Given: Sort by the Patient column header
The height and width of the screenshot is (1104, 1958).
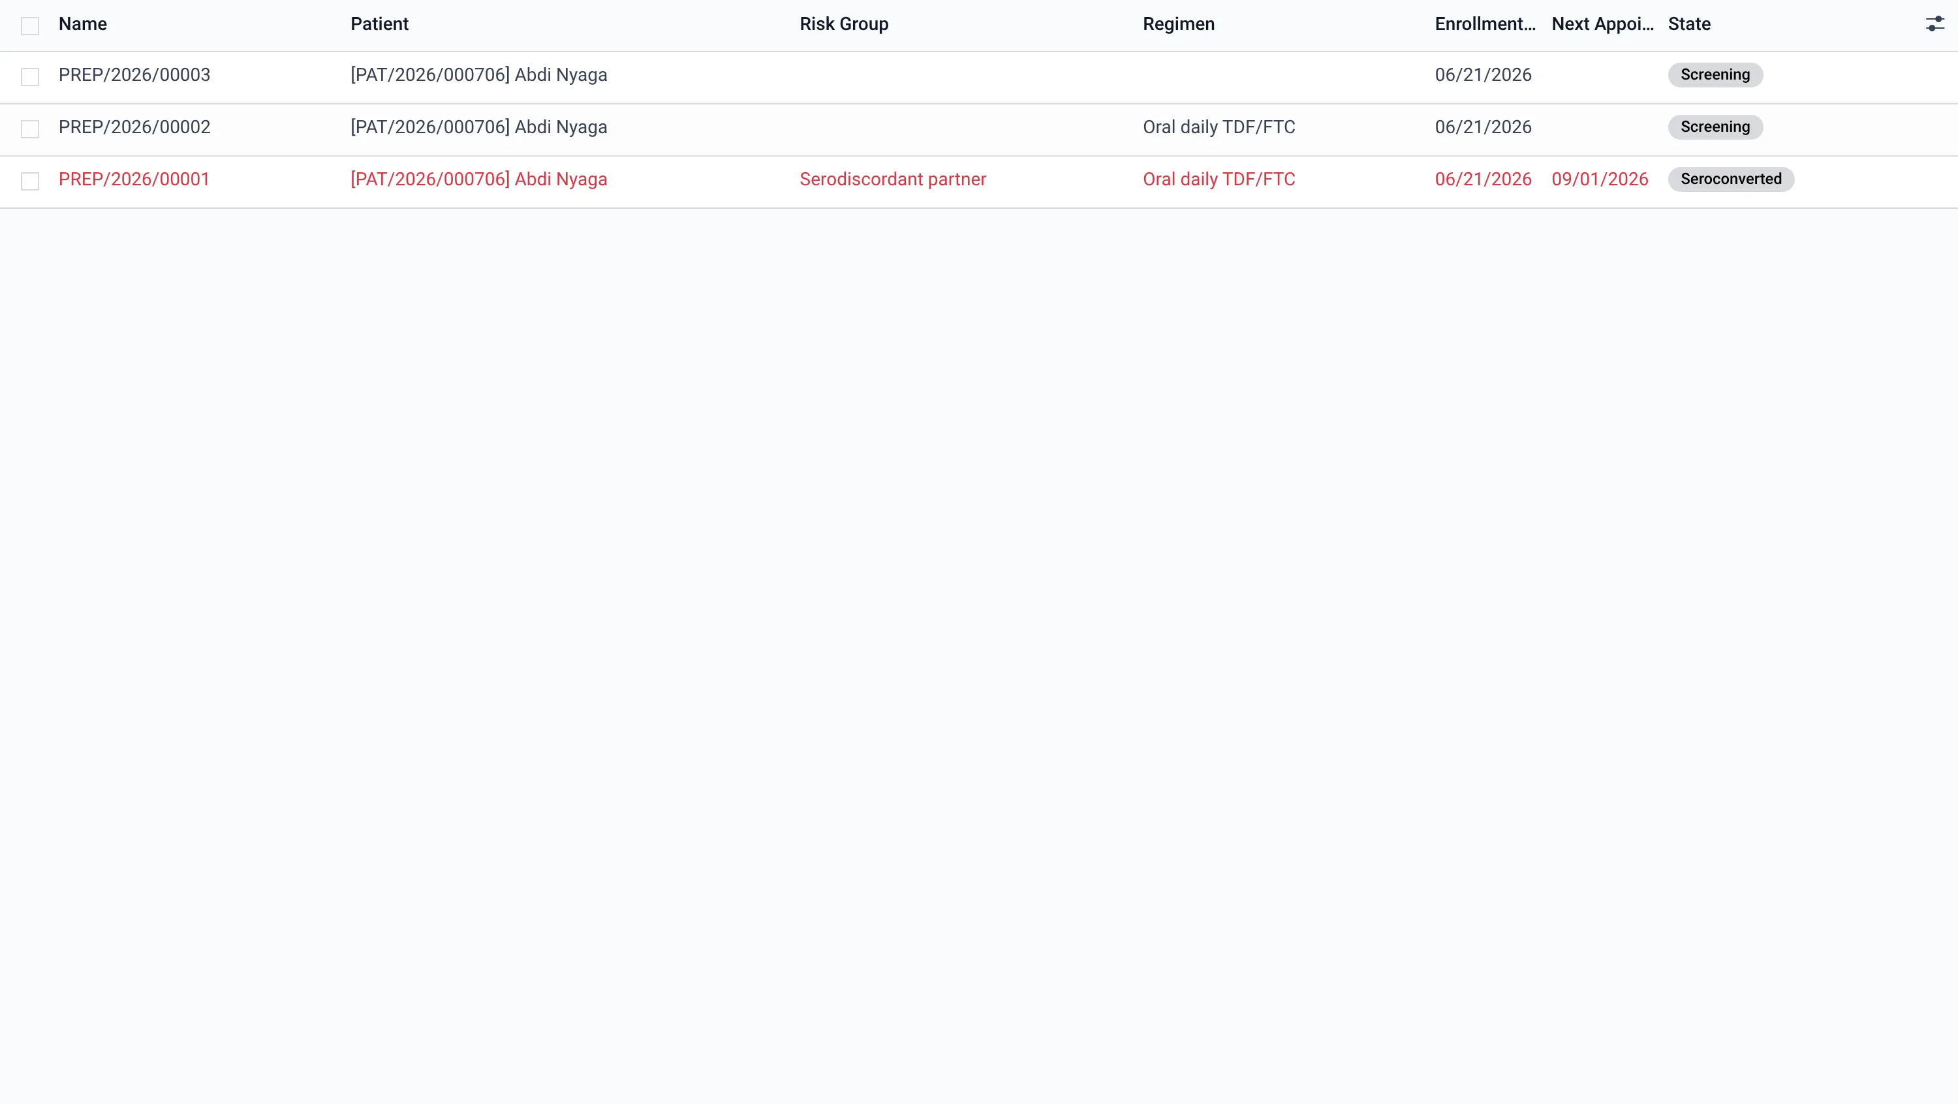Looking at the screenshot, I should click(379, 24).
